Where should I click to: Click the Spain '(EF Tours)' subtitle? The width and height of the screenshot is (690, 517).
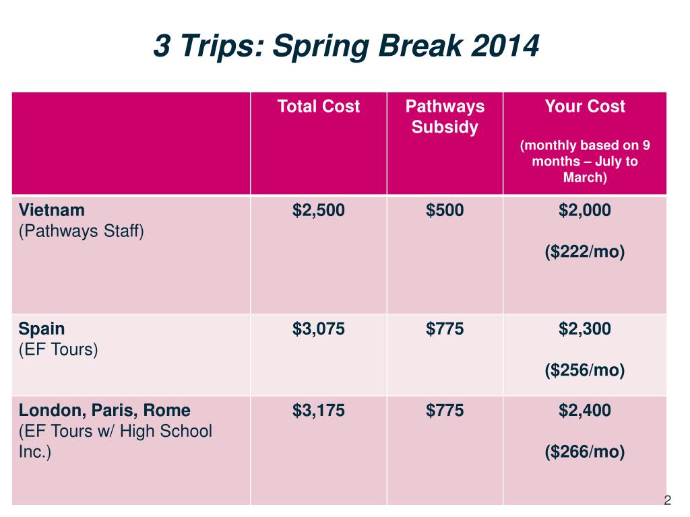58,349
